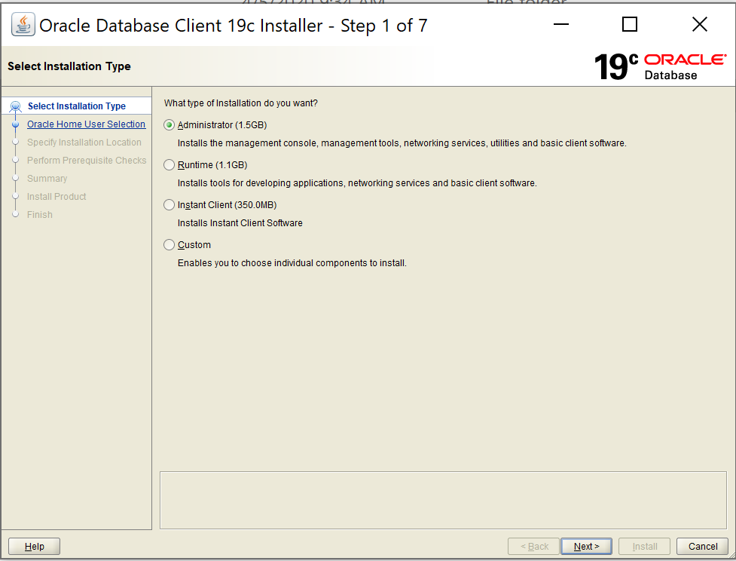The image size is (736, 561).
Task: Maximize the Oracle installer window
Action: [x=630, y=25]
